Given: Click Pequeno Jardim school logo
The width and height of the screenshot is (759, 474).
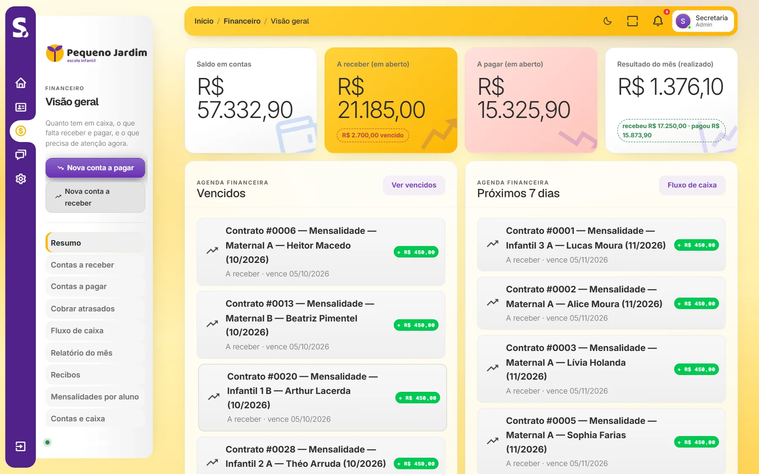Looking at the screenshot, I should (x=97, y=54).
